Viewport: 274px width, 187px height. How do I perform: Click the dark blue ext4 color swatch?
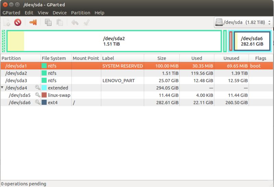(44, 102)
